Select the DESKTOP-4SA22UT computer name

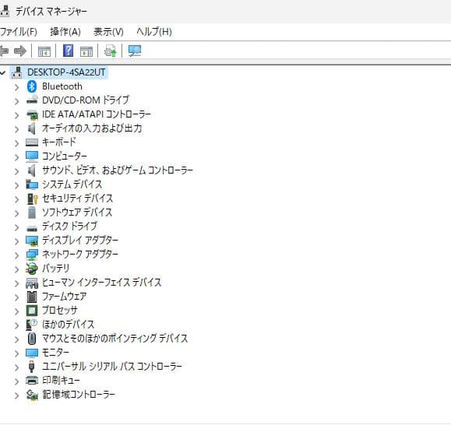click(66, 72)
